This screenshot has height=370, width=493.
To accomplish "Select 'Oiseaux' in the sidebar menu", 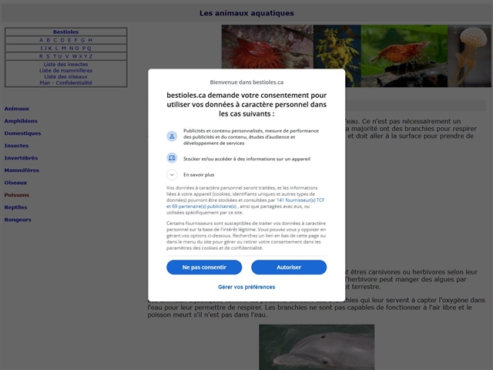I will point(16,183).
